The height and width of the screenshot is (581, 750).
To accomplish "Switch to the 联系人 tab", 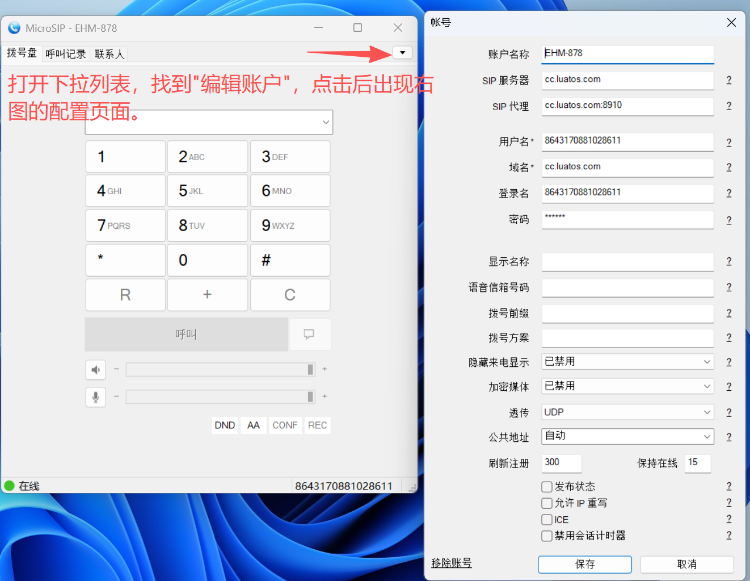I will 109,54.
